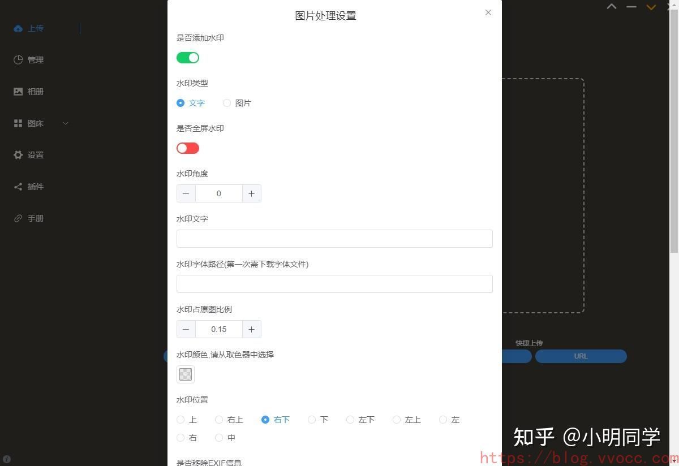Decrease 水印占原图比例 with minus button

(186, 329)
